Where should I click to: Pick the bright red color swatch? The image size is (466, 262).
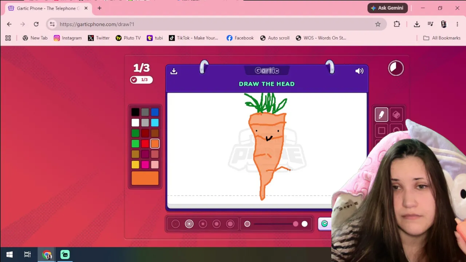tap(145, 144)
